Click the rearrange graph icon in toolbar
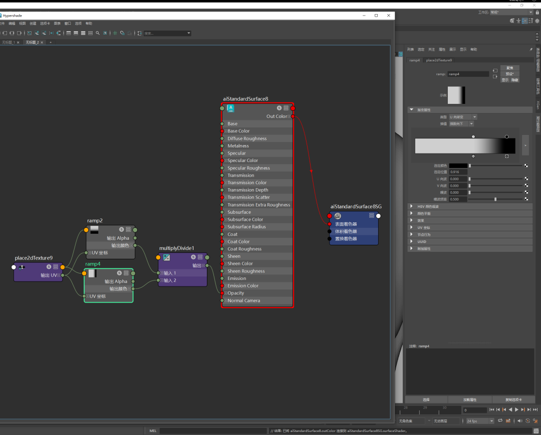541x435 pixels. click(x=51, y=33)
